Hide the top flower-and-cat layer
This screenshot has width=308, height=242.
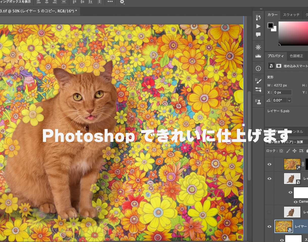269,164
